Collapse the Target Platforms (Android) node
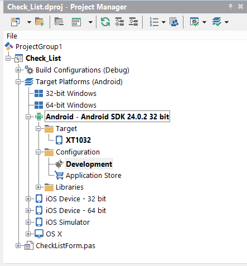 pyautogui.click(x=18, y=81)
